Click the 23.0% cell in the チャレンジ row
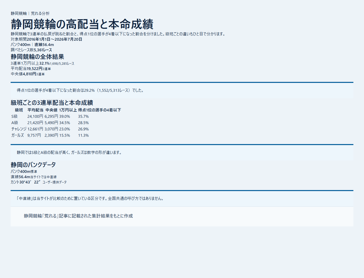Viewport: 364px width, 278px height. point(65,129)
